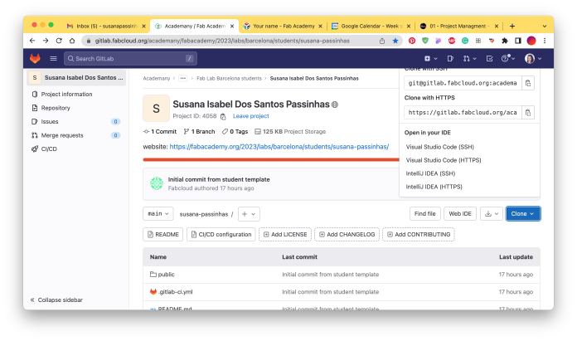
Task: Choose IntelliJ IDEA (HTTPS)
Action: coord(434,187)
